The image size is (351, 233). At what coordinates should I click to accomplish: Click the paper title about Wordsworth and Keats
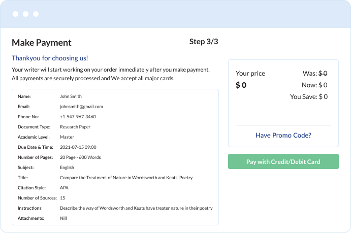click(x=126, y=178)
